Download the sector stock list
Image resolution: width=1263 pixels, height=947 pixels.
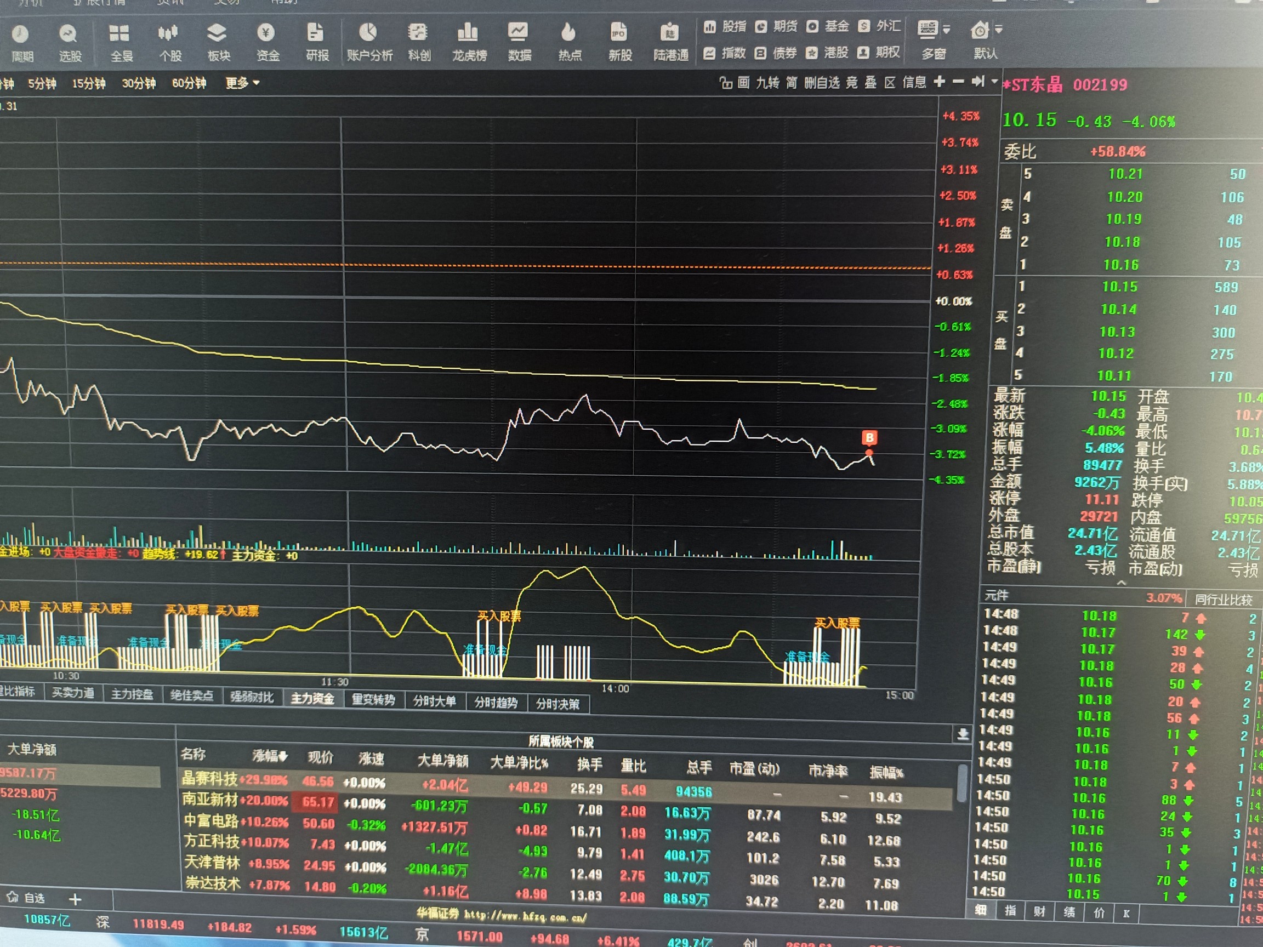point(963,734)
